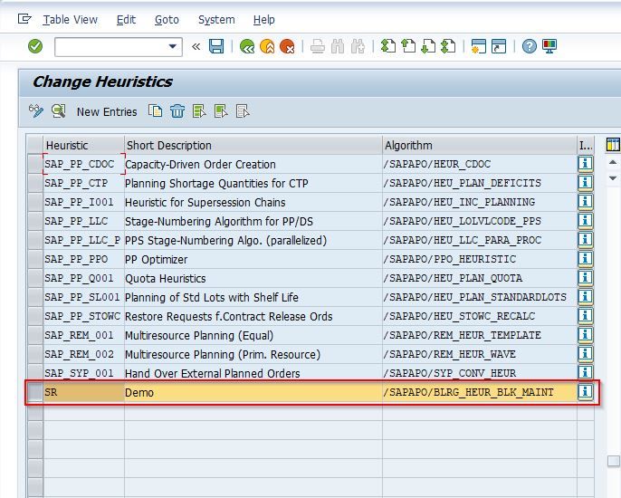Open Help question mark icon
The height and width of the screenshot is (498, 621).
[529, 46]
